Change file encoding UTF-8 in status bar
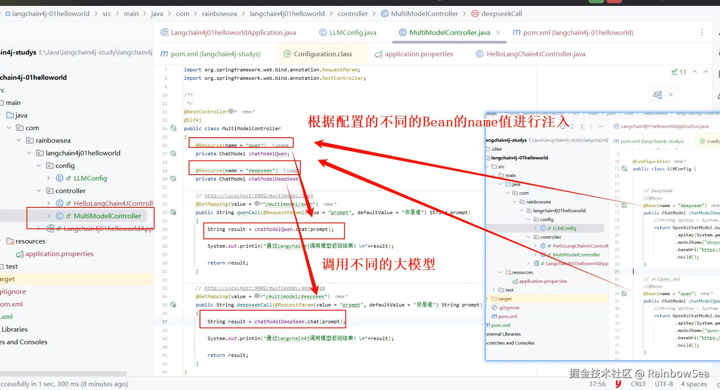The image size is (720, 390). tap(664, 384)
